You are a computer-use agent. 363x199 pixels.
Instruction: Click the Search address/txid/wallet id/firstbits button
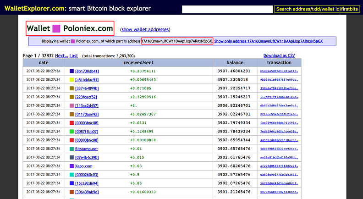(x=317, y=9)
